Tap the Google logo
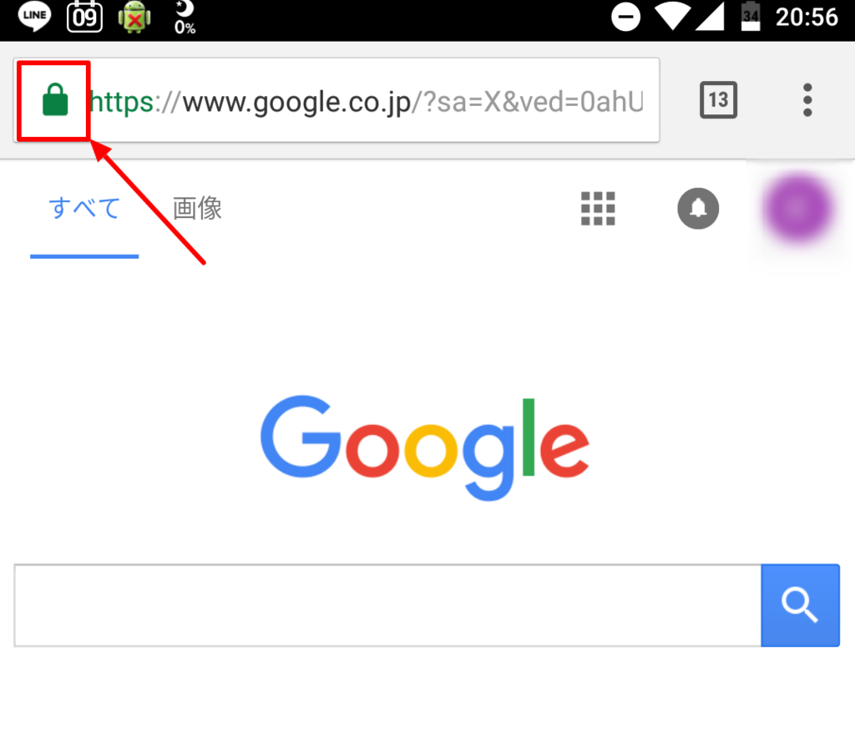This screenshot has height=729, width=855. tap(425, 448)
